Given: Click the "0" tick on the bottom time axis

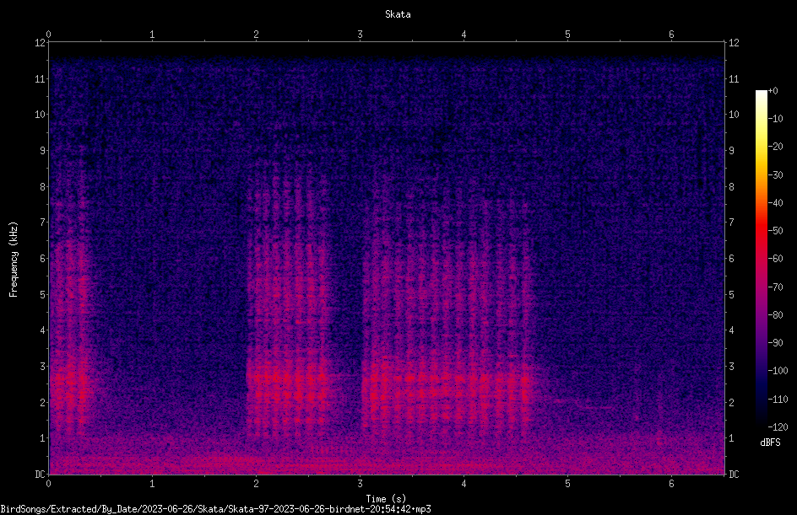Looking at the screenshot, I should tap(48, 484).
